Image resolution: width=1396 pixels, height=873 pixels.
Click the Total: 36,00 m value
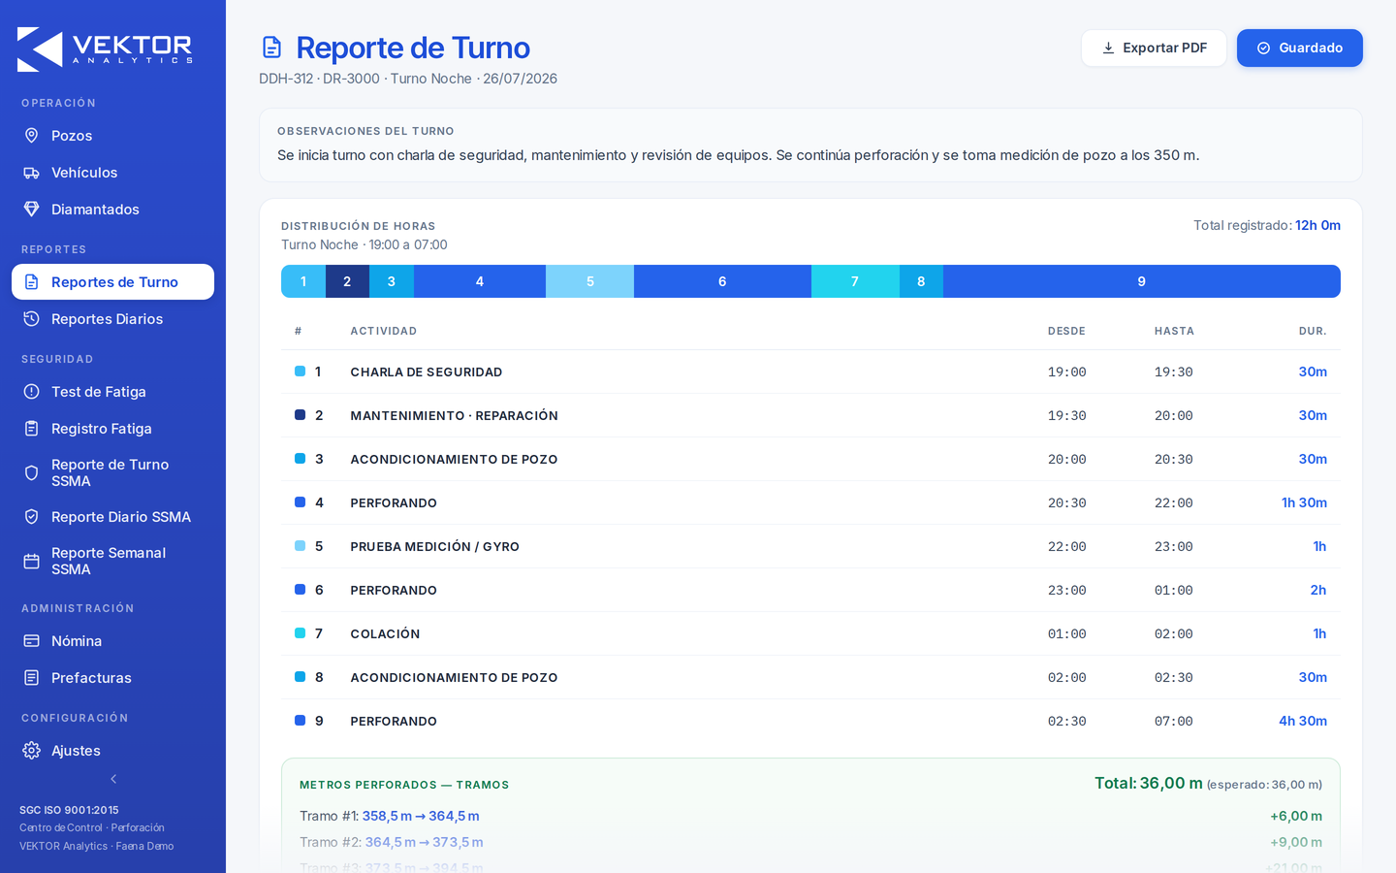[1149, 783]
